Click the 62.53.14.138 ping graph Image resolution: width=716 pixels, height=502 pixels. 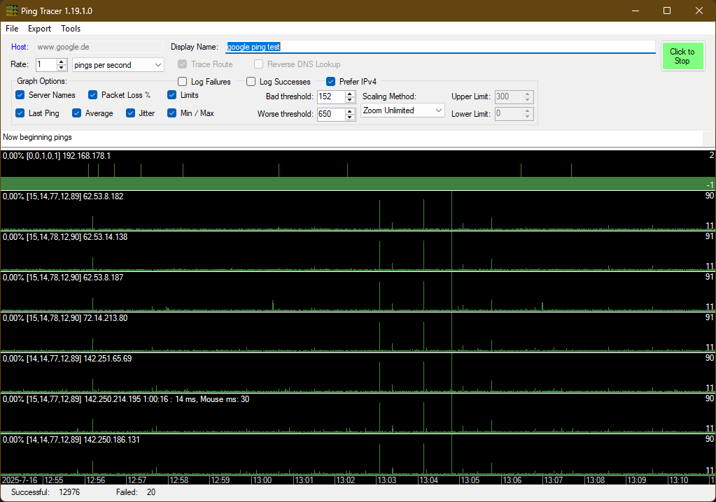coord(358,251)
